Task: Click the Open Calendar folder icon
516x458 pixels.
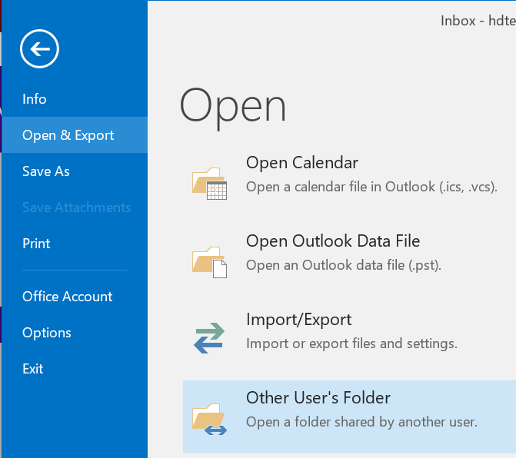Action: click(210, 183)
